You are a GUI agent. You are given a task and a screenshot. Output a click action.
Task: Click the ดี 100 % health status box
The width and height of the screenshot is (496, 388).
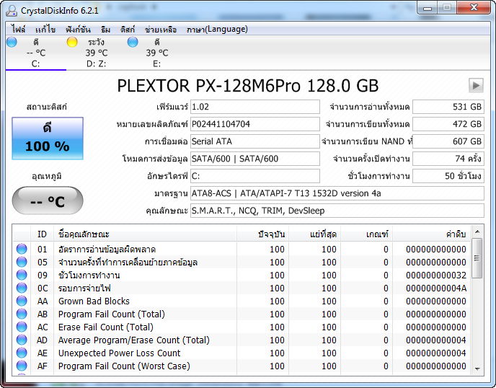coord(48,138)
